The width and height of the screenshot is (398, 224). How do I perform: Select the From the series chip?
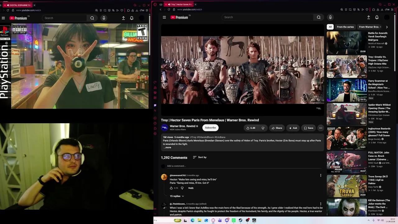pyautogui.click(x=345, y=27)
